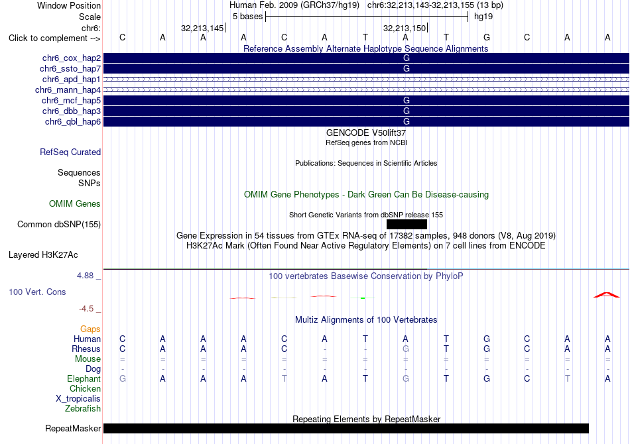
Task: Select chr6_dbb_hap3 track label
Action: point(71,111)
